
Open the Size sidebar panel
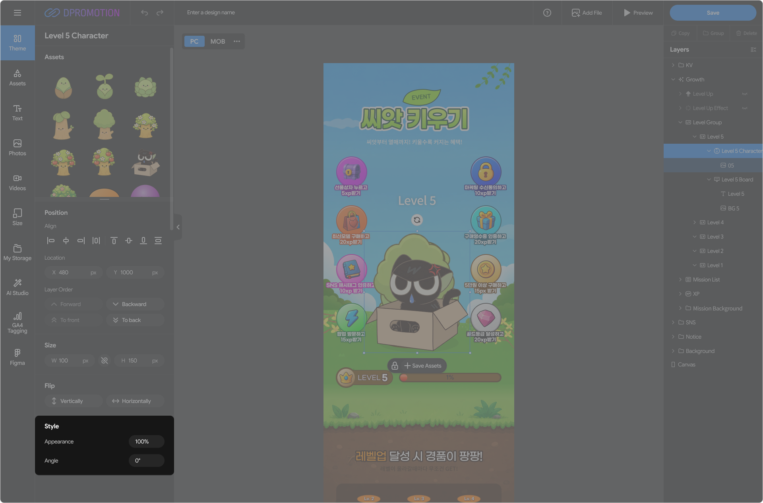(x=17, y=218)
